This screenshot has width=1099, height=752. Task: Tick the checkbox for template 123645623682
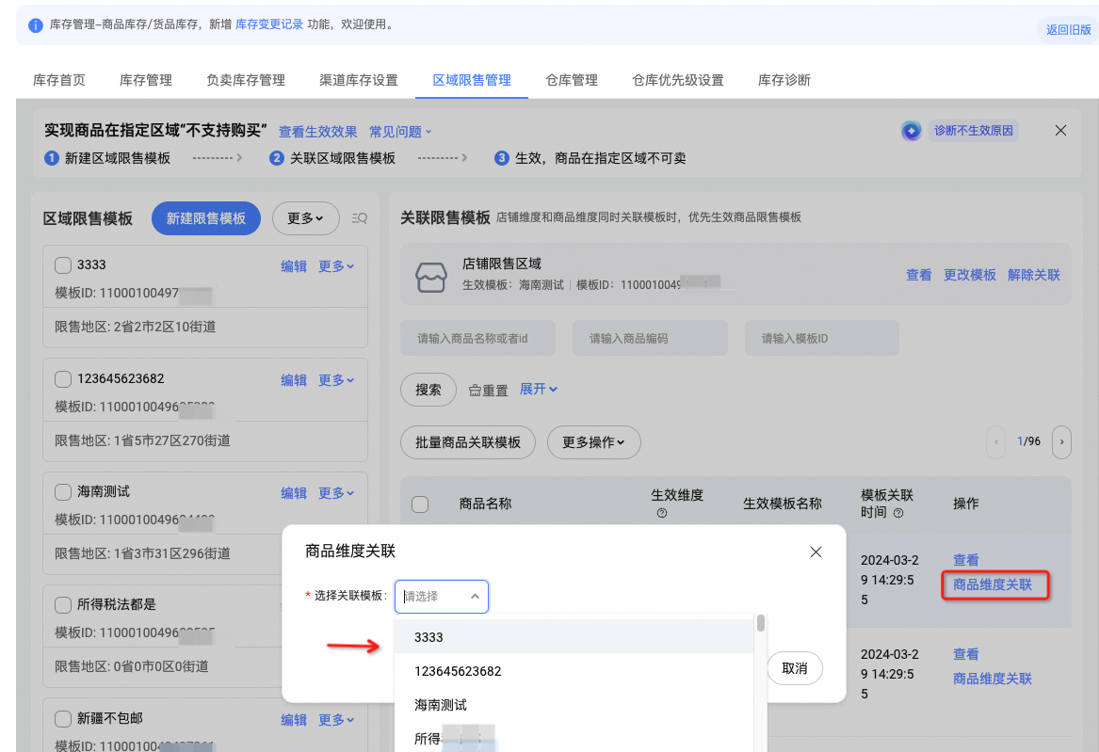[x=63, y=378]
